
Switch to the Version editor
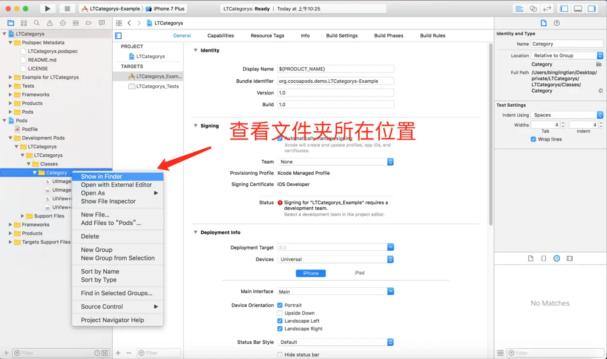click(547, 9)
